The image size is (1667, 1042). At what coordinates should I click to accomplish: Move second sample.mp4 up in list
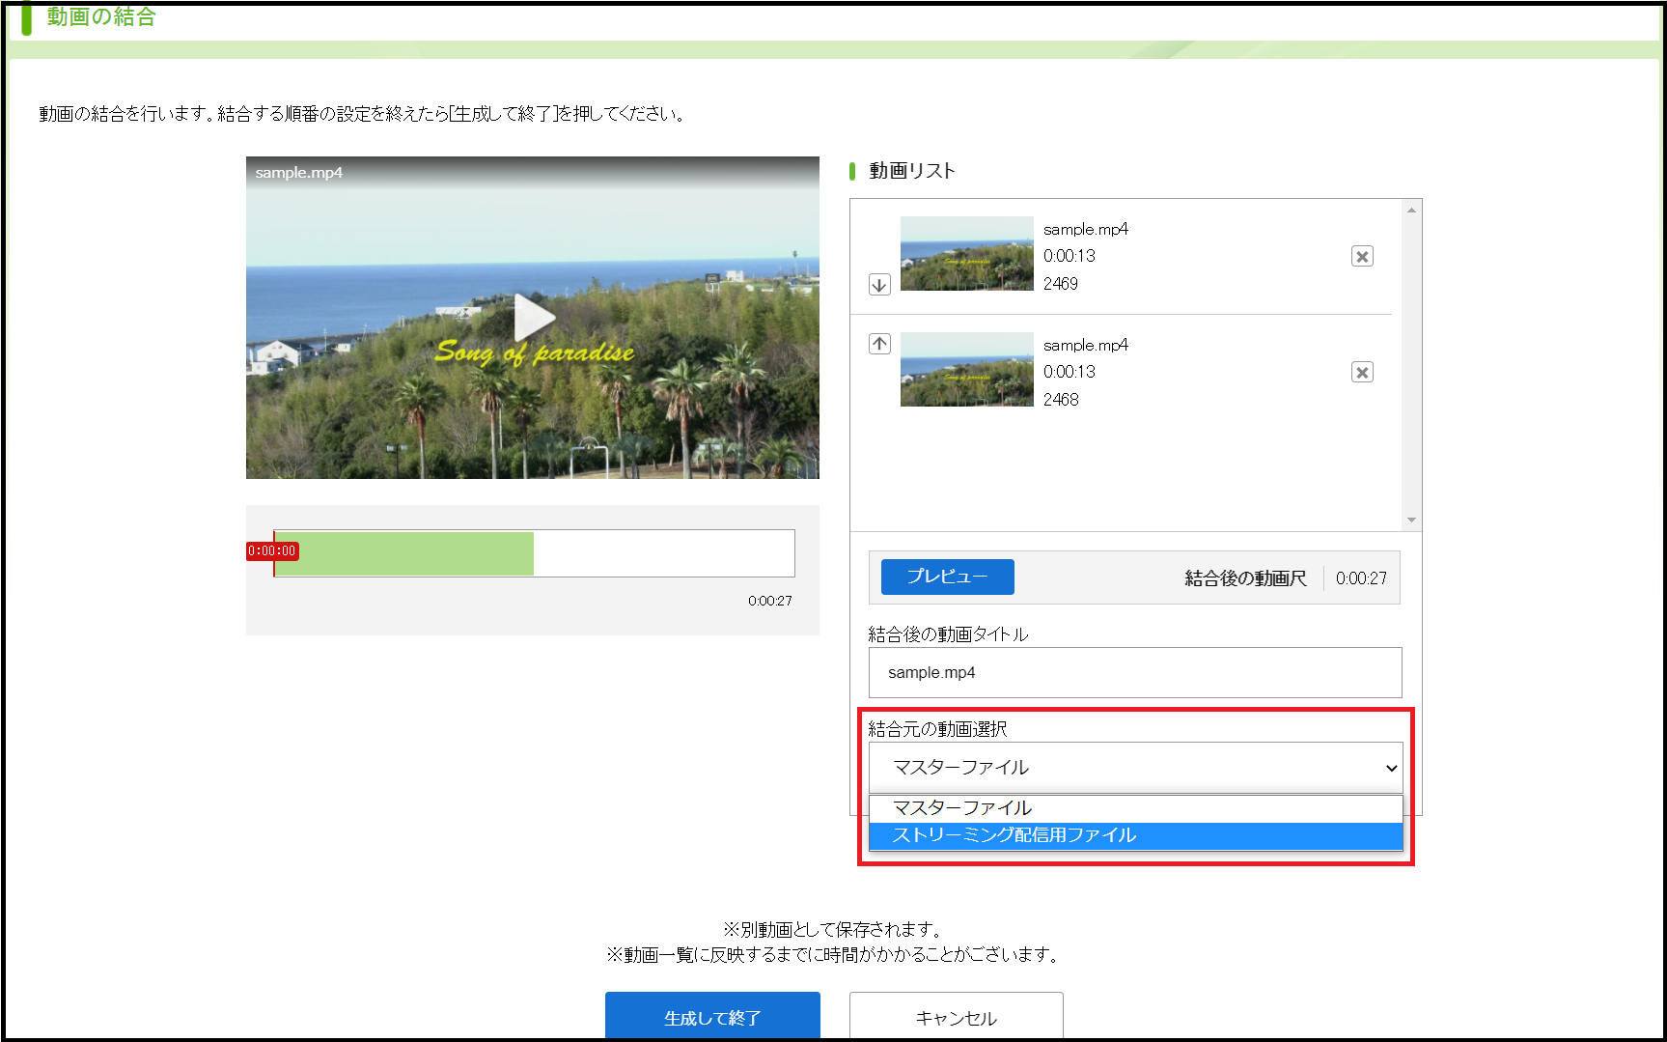(879, 344)
